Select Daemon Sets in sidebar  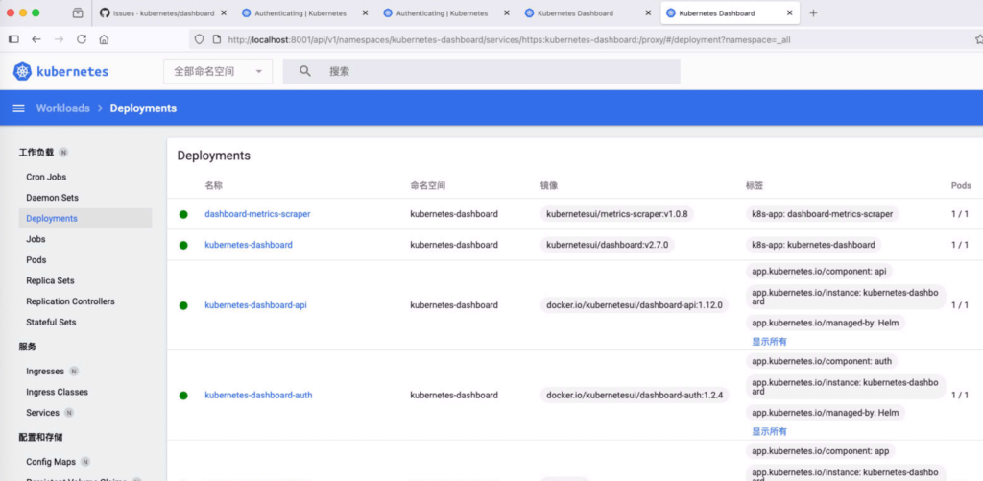[53, 198]
